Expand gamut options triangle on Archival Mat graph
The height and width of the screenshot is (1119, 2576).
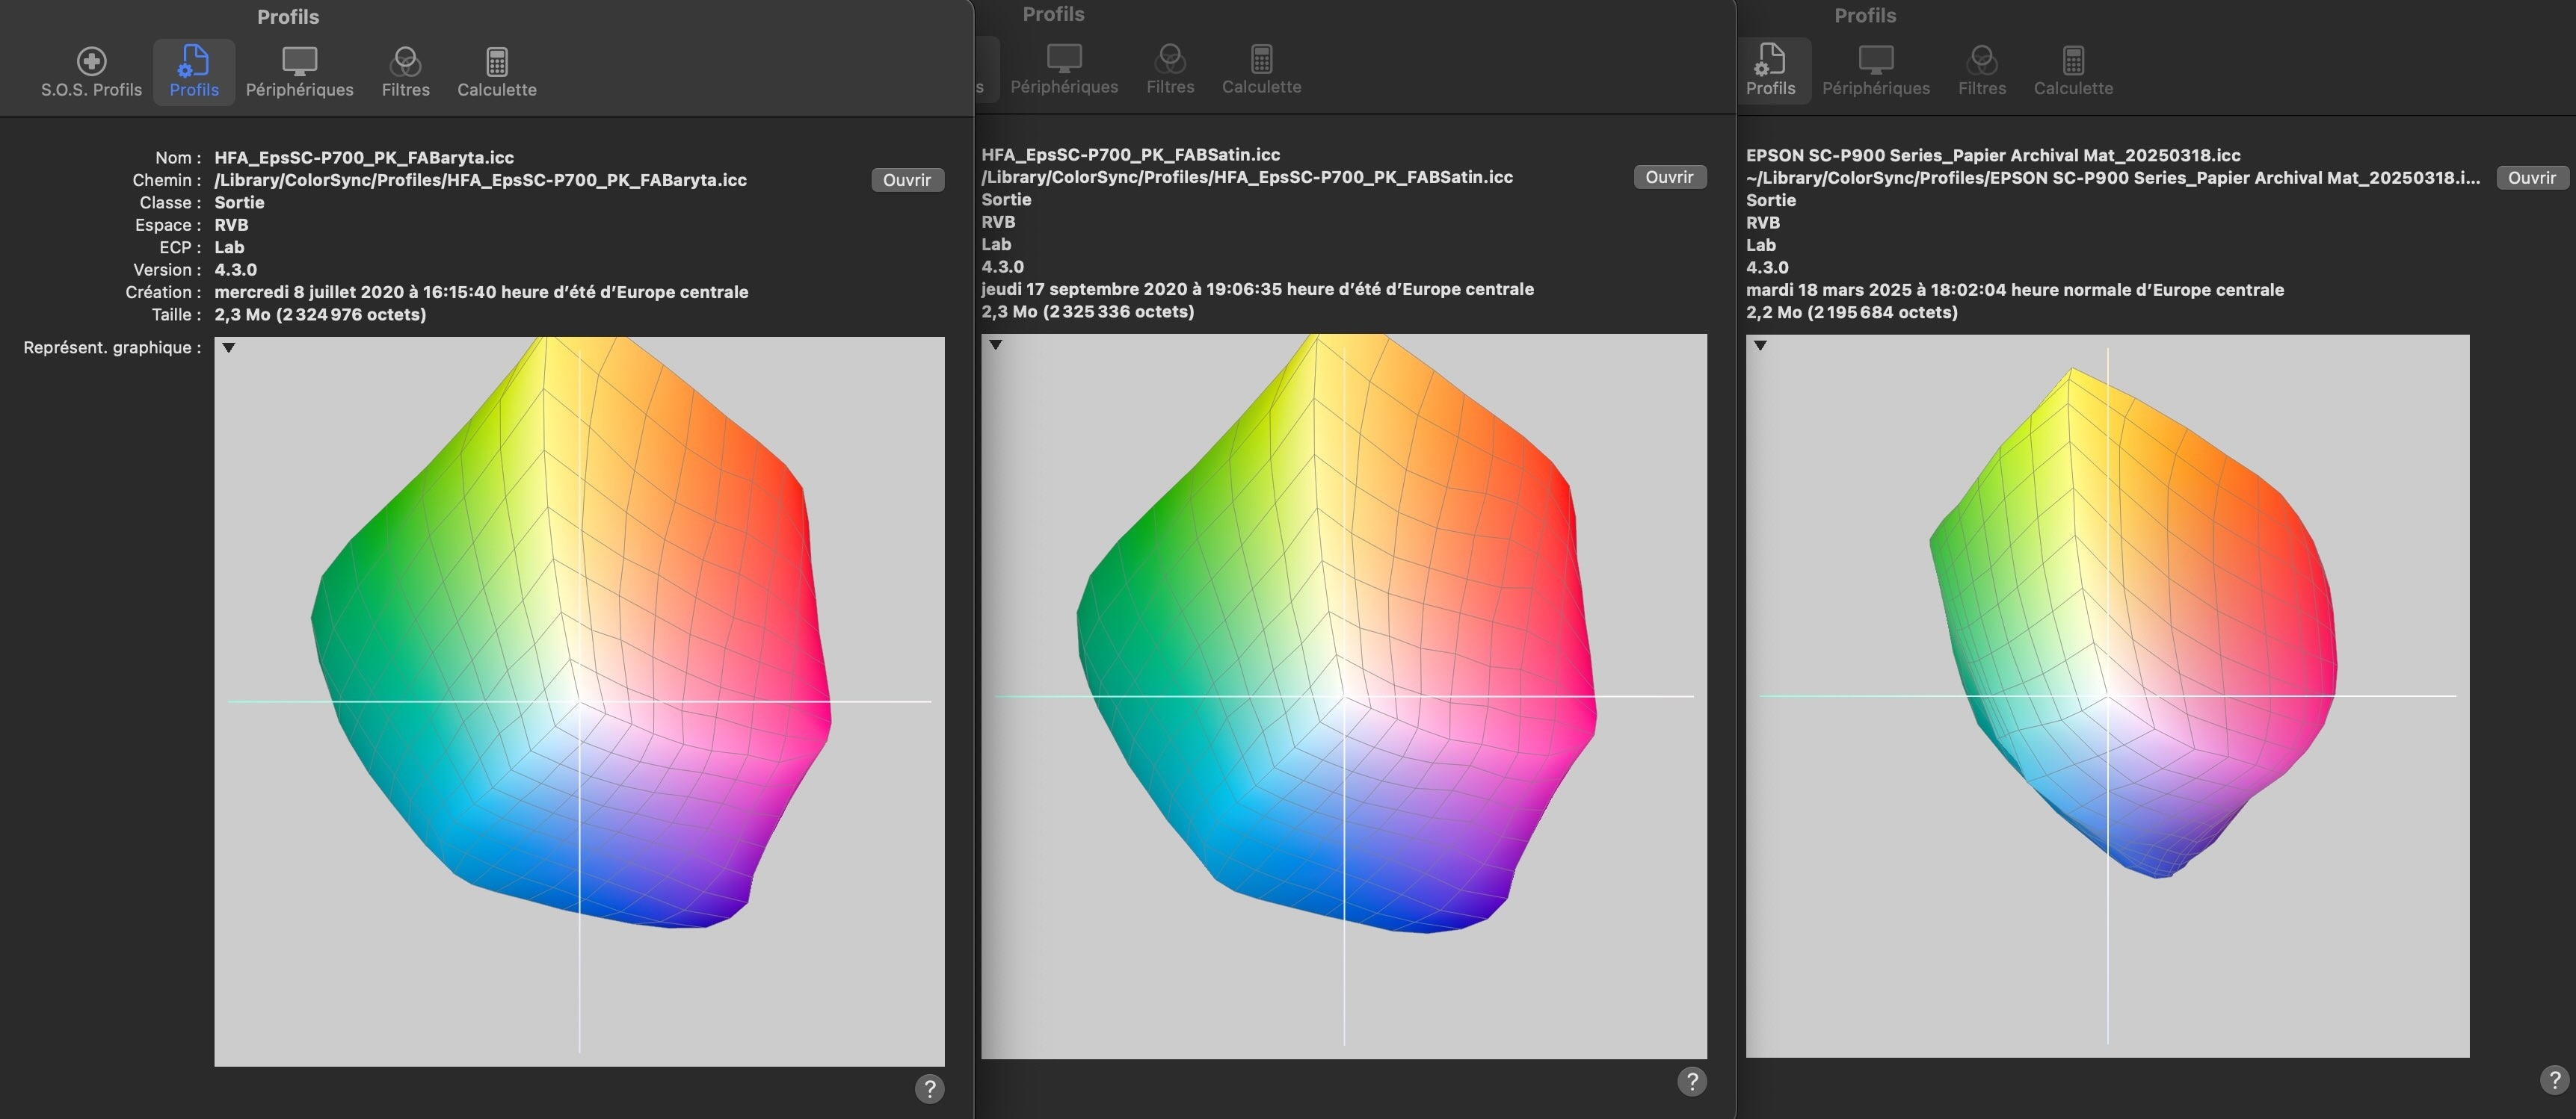coord(1760,346)
